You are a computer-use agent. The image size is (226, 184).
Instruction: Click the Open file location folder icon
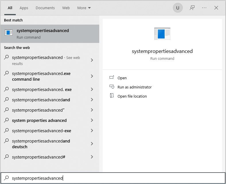pos(112,96)
